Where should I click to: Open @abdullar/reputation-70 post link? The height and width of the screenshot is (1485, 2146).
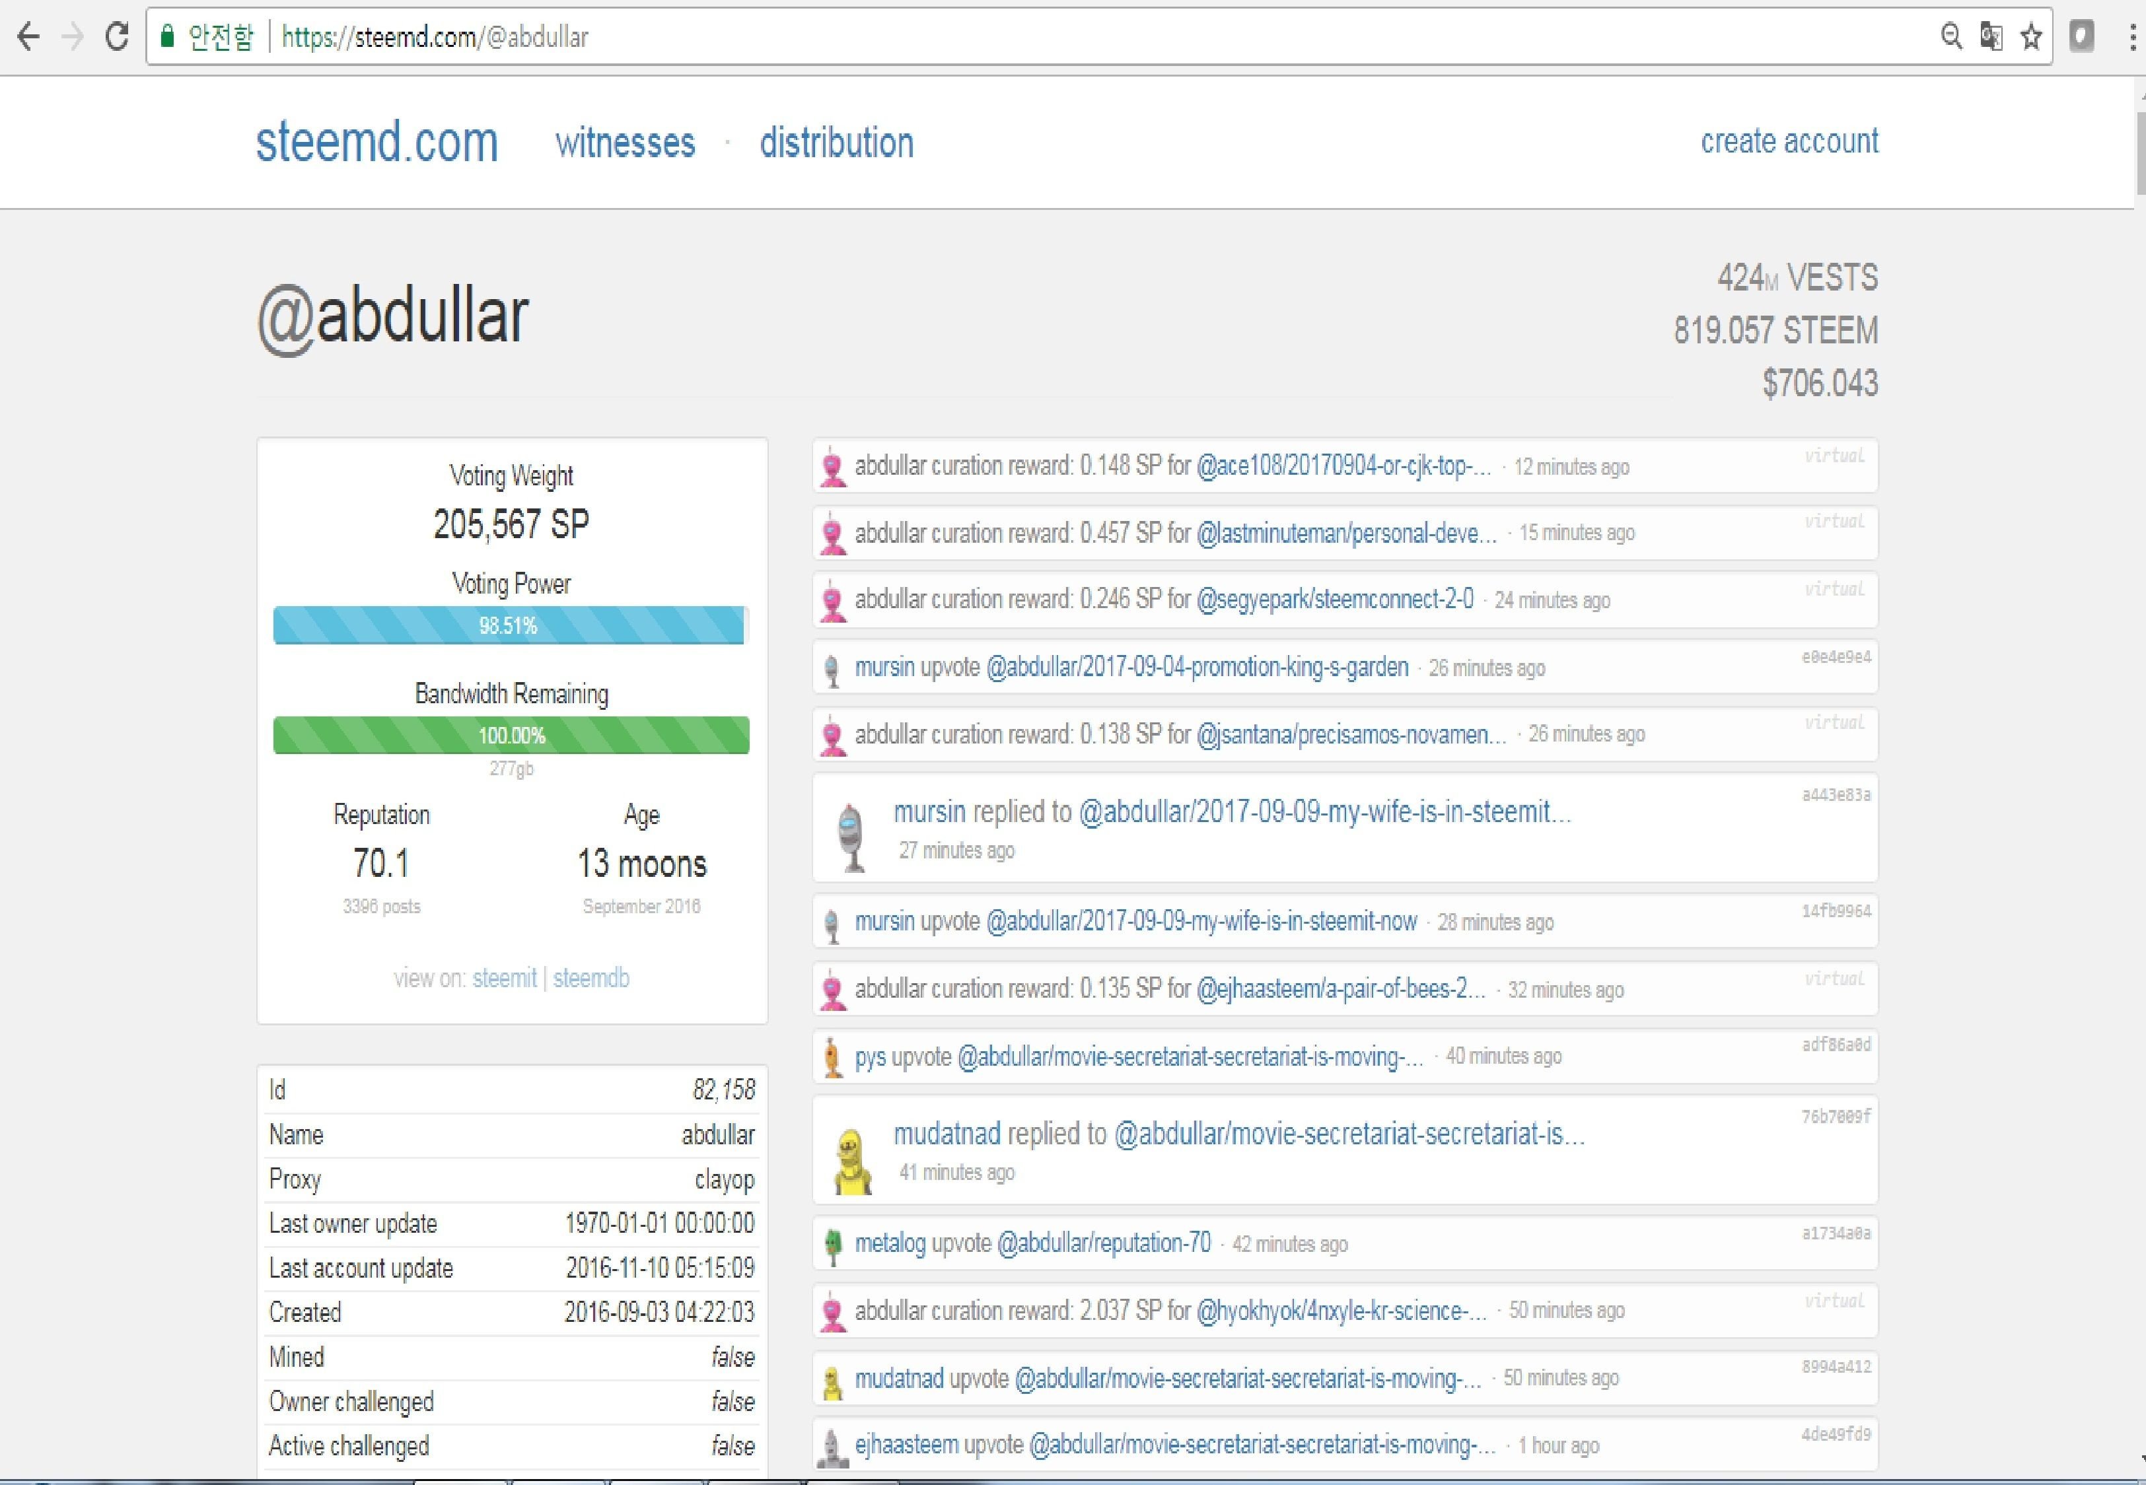click(1104, 1243)
